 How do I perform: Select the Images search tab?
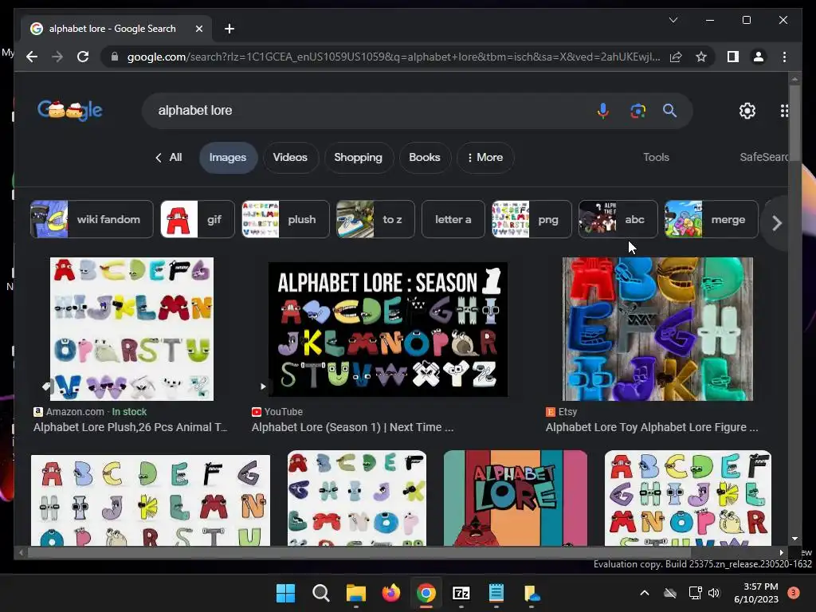[228, 157]
